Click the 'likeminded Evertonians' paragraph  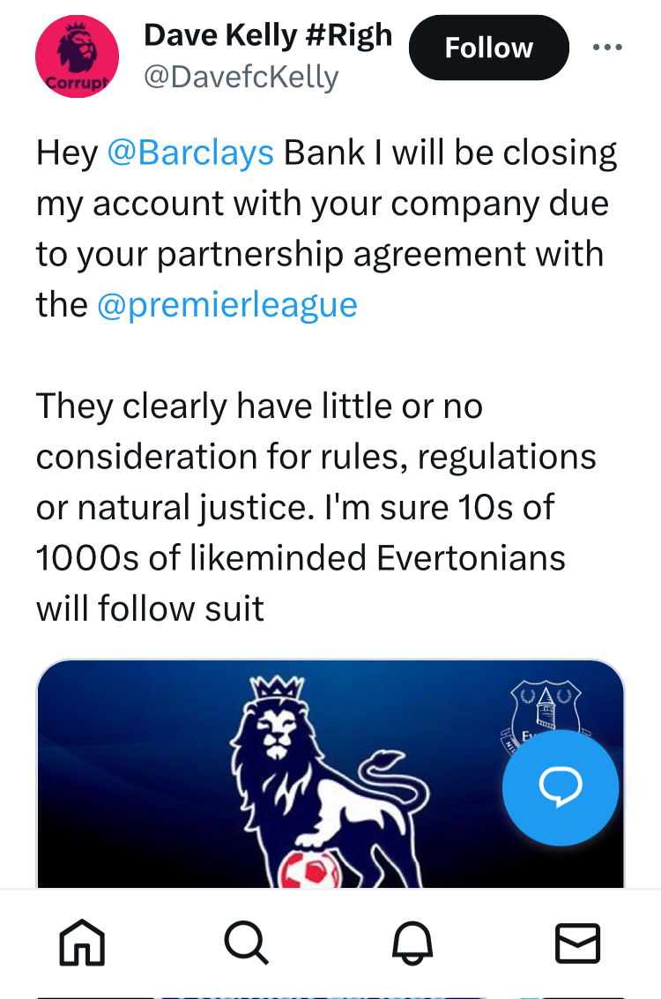[x=316, y=507]
